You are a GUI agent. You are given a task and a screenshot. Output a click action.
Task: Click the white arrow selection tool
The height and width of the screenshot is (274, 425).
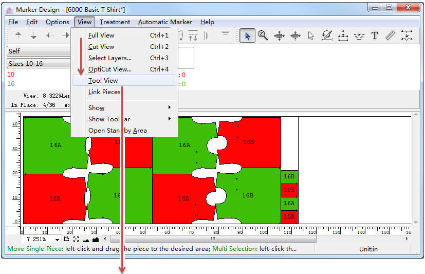[311, 35]
